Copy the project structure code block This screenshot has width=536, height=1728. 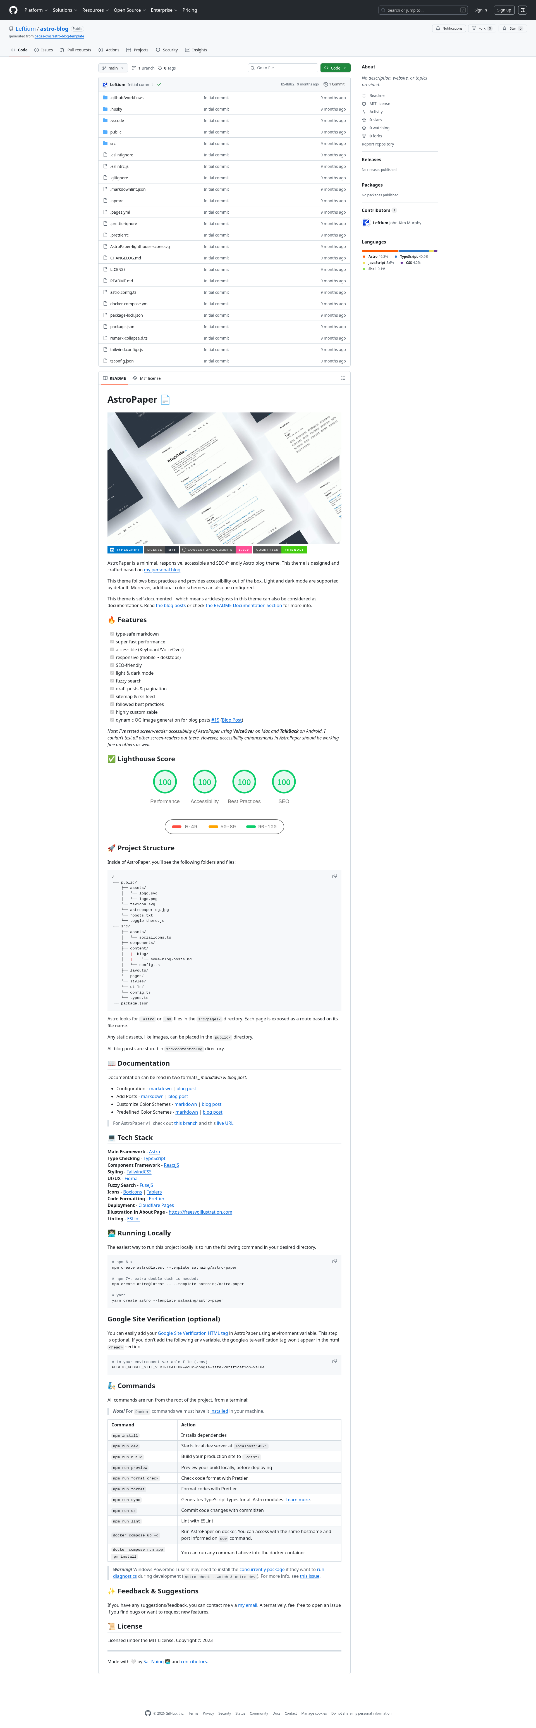click(335, 876)
